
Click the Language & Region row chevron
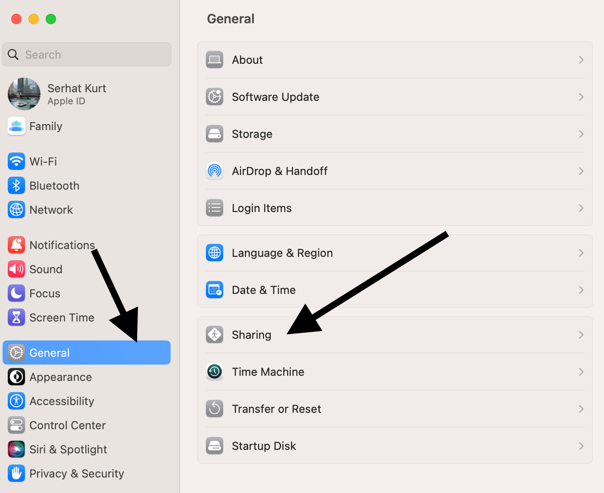point(581,253)
